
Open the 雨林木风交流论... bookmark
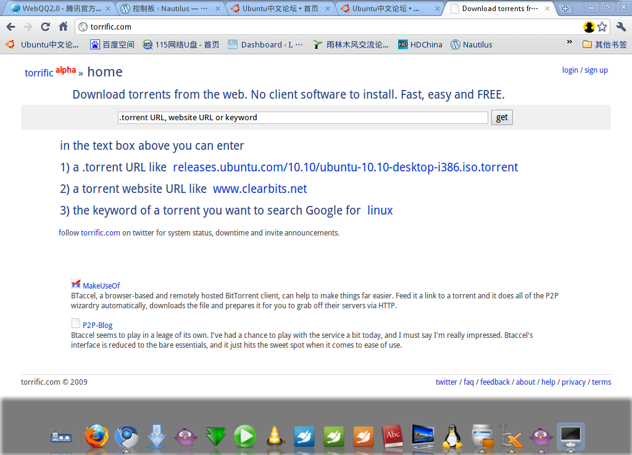pyautogui.click(x=351, y=44)
